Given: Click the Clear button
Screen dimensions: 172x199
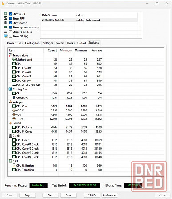Looking at the screenshot, I should [x=51, y=195].
